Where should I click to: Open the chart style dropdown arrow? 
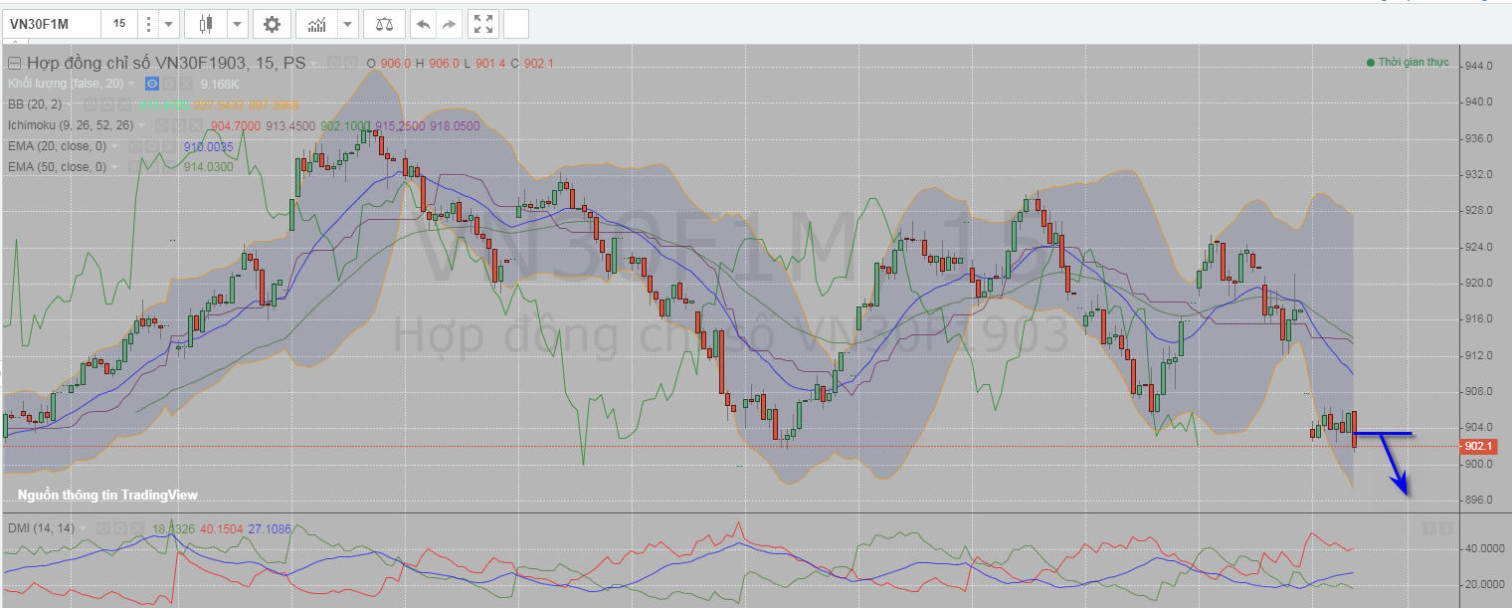[238, 24]
